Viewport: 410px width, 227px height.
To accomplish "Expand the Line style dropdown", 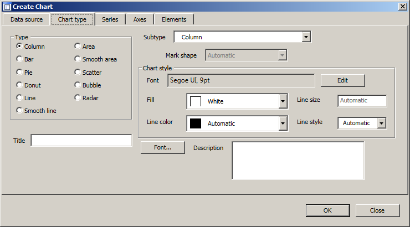I will point(381,123).
